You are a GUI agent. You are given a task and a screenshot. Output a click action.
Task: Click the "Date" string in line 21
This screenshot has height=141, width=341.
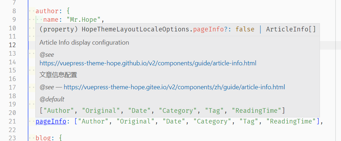click(x=174, y=121)
